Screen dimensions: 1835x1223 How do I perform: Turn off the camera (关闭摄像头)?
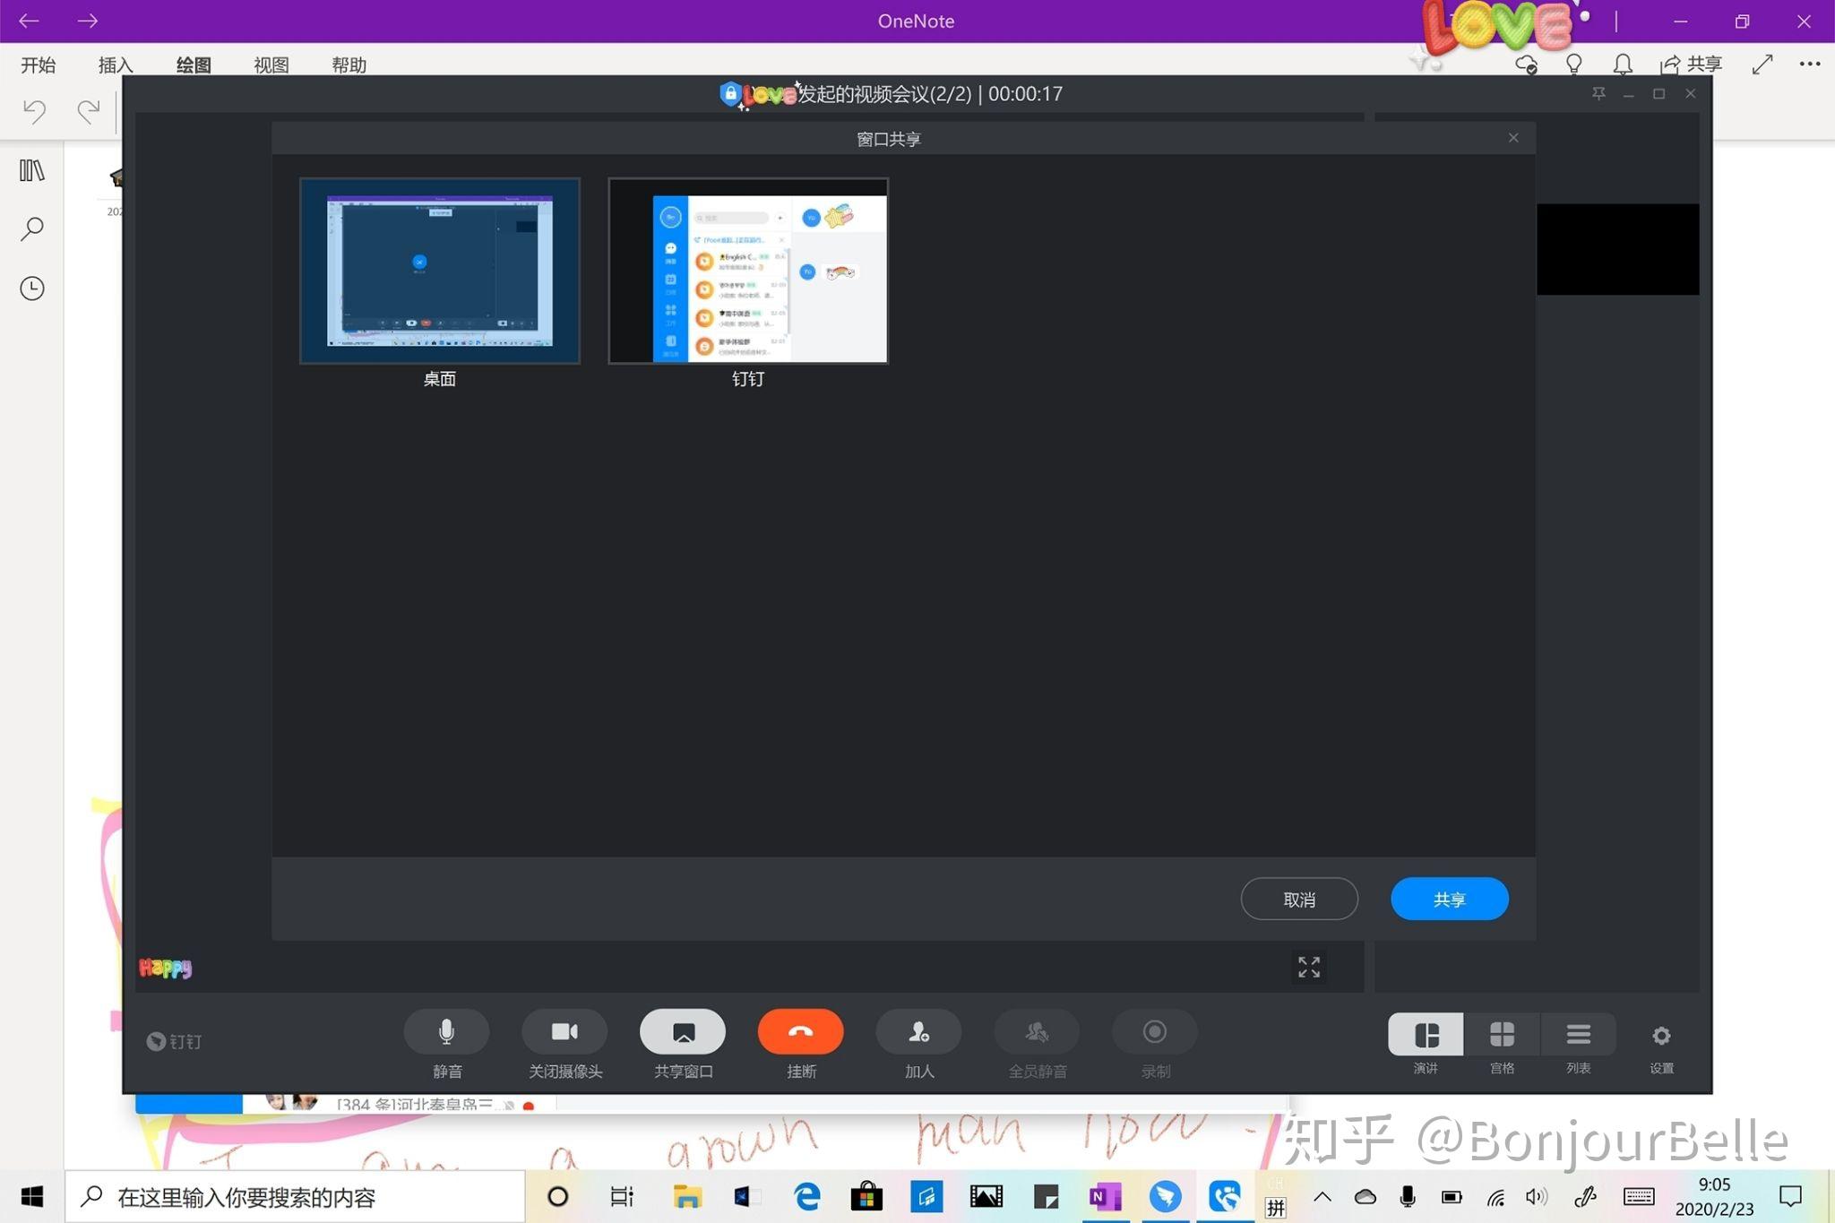coord(564,1032)
